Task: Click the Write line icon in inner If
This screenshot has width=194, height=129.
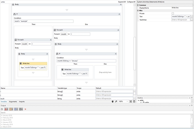Action: 62,70
